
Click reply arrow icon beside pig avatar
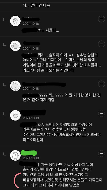coord(5,154)
